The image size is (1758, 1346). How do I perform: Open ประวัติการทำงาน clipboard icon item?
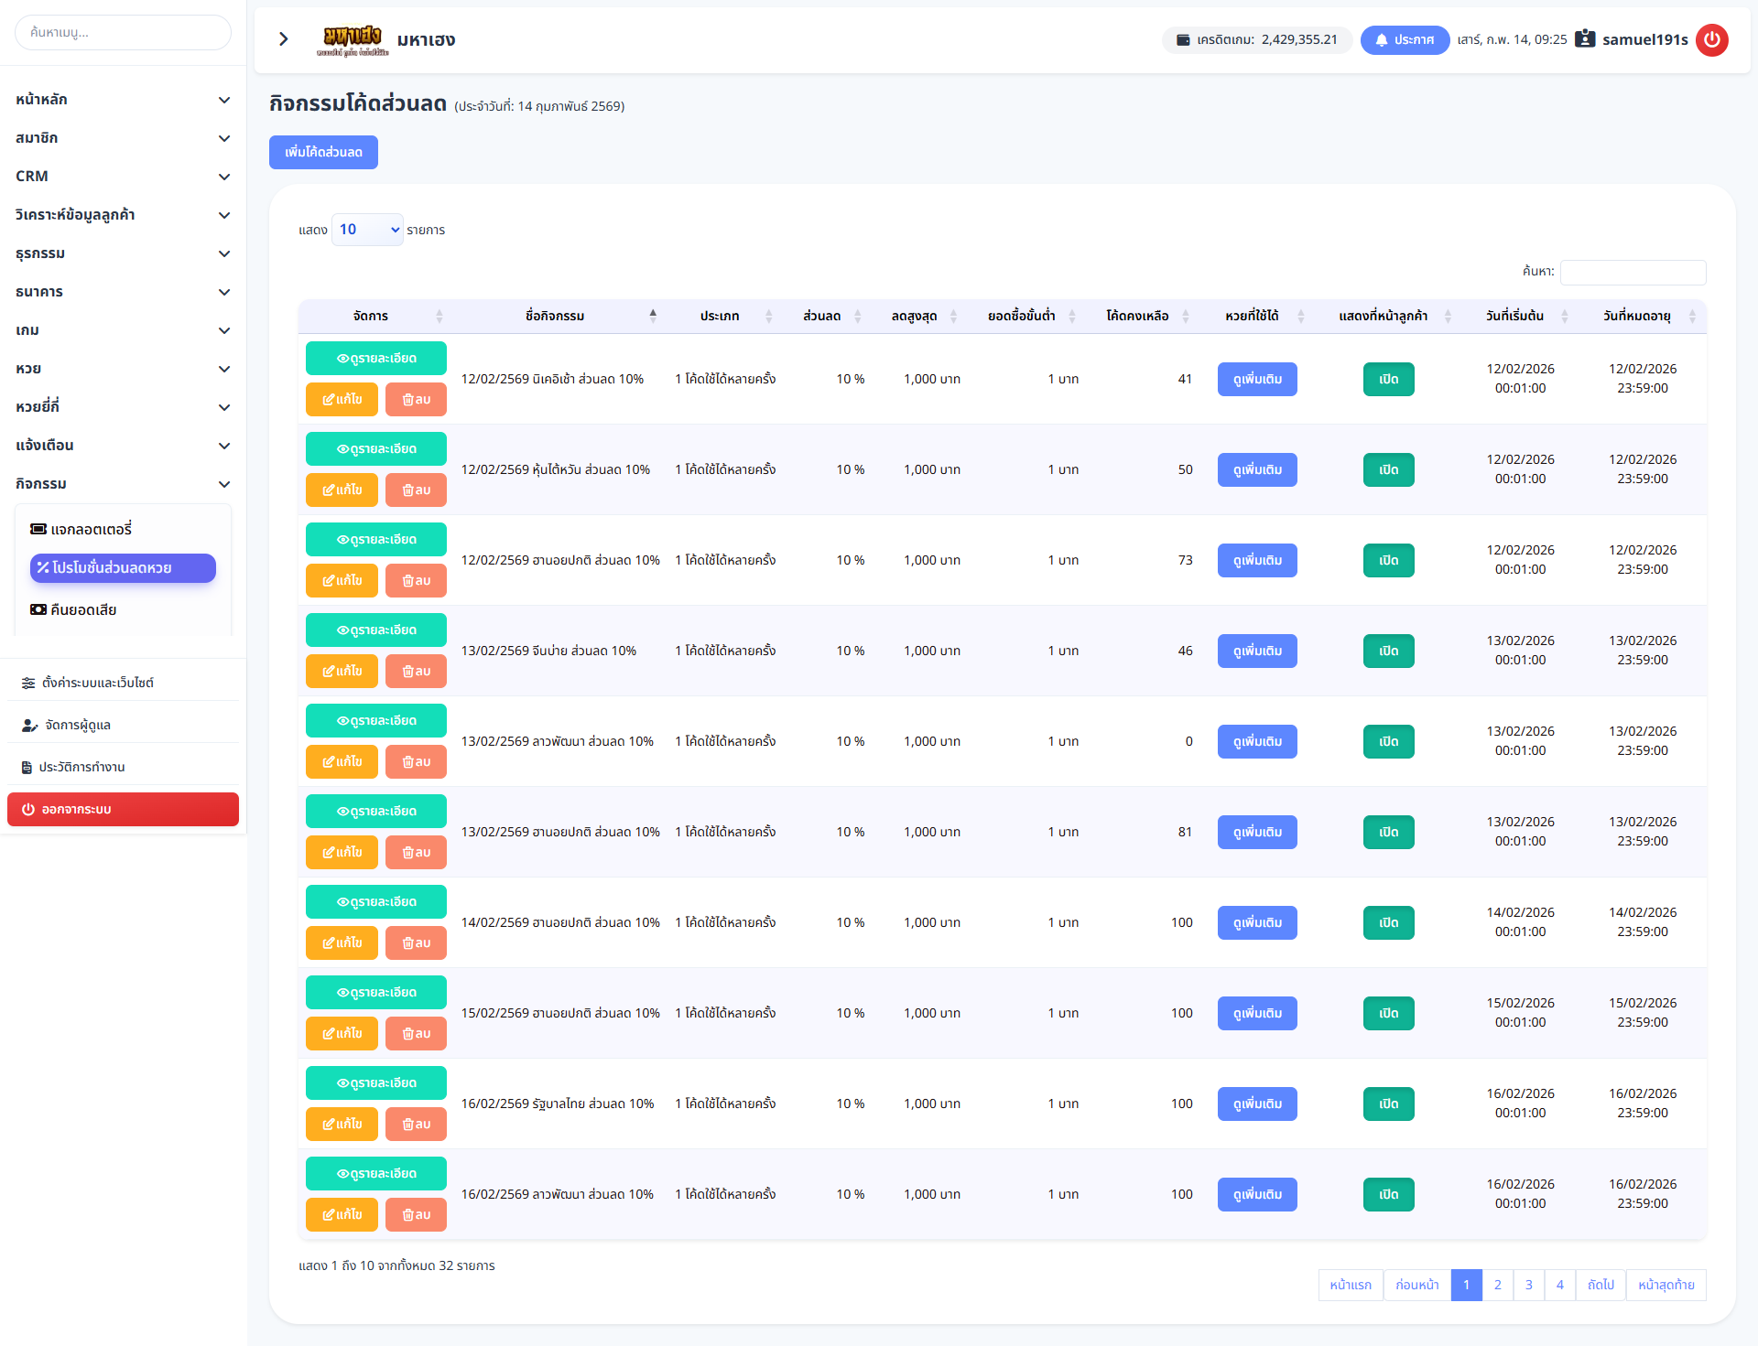point(73,767)
